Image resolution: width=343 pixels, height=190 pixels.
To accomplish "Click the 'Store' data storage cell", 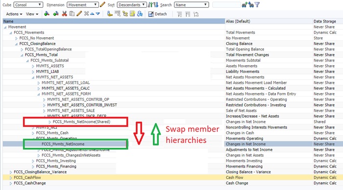I will 318,38.
